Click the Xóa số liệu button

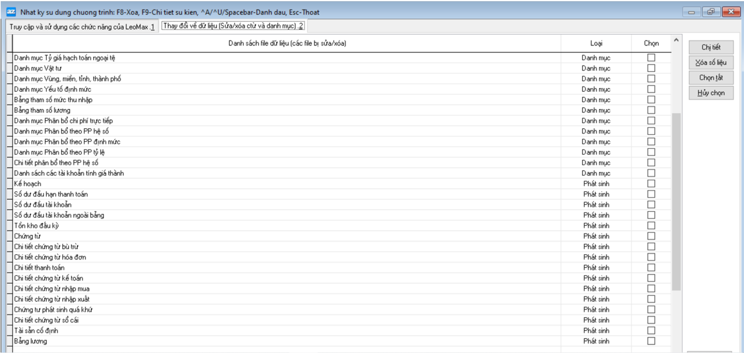pos(711,63)
